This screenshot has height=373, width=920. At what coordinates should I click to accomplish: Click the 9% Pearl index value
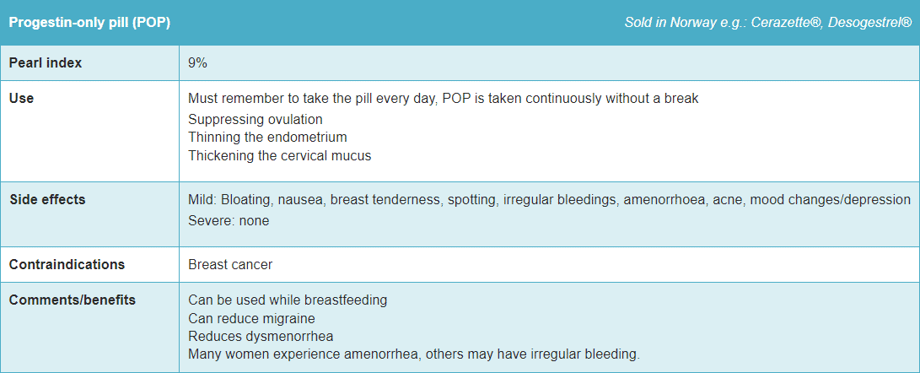point(198,62)
